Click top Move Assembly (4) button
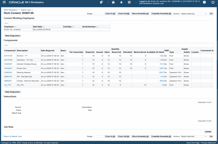This screenshot has height=144, width=218. [x=140, y=14]
